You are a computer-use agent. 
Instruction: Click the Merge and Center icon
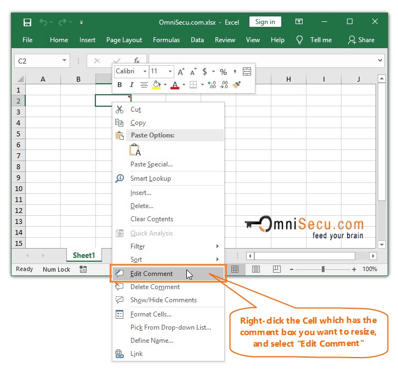click(247, 72)
